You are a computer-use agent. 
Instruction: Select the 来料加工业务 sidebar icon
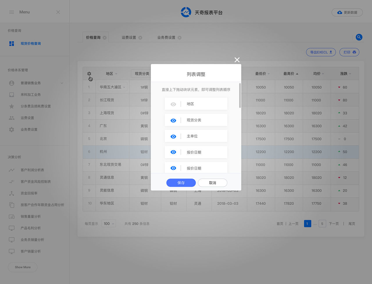(11, 95)
